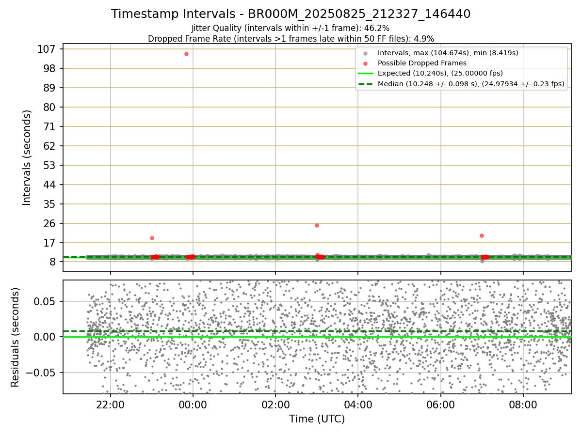The width and height of the screenshot is (582, 436).
Task: Click the title 'Timestamp Intervals - BR000M_20250825_212327_146440'
Action: click(x=291, y=14)
